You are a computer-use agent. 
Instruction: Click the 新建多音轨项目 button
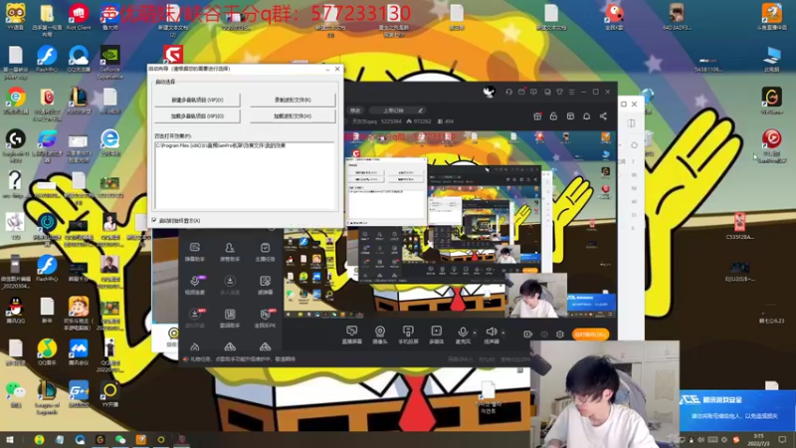(x=197, y=101)
